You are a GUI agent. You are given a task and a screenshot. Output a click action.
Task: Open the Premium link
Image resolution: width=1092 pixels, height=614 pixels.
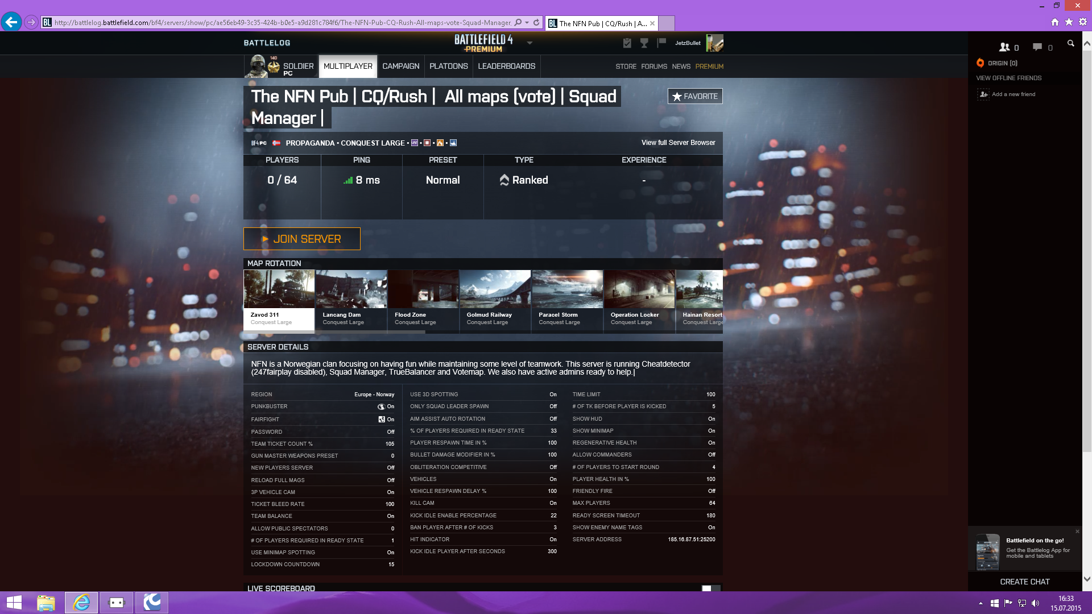pyautogui.click(x=709, y=67)
